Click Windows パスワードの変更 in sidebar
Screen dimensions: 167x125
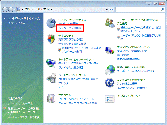pos(23,117)
